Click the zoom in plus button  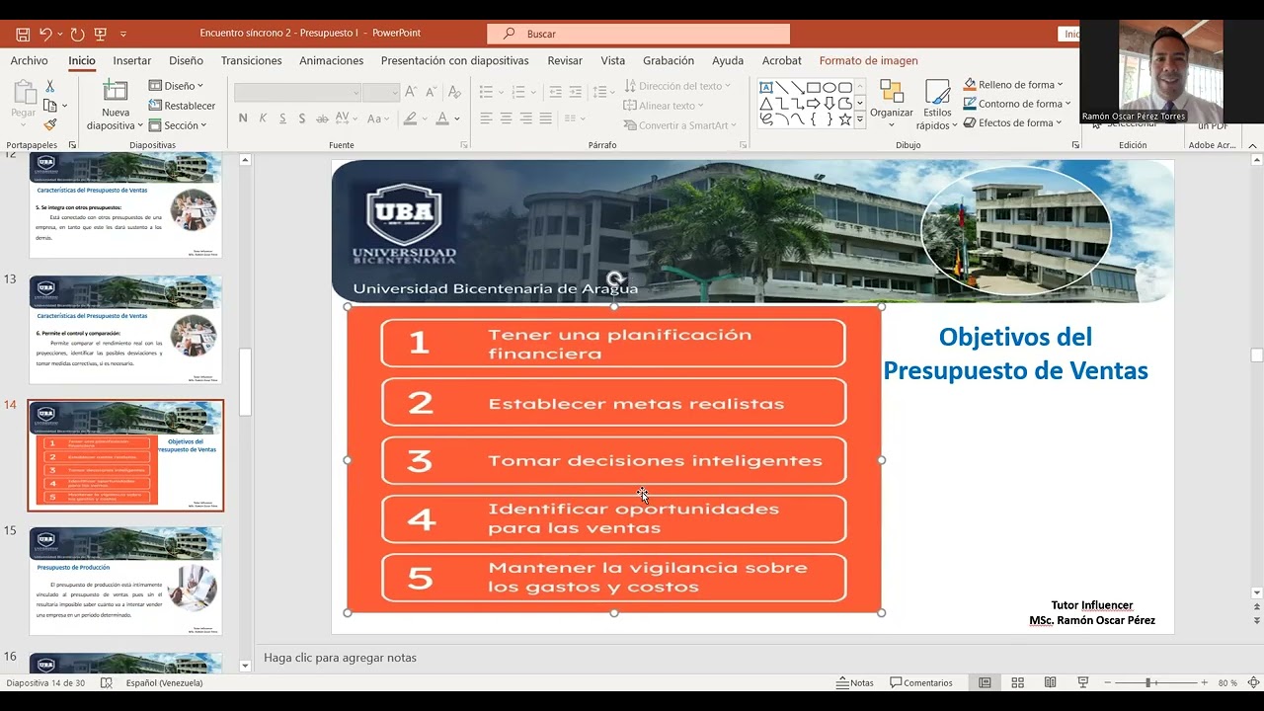tap(1204, 682)
